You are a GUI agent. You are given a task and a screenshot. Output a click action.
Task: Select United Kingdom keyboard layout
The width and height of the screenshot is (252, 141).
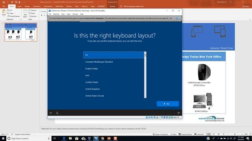114,89
